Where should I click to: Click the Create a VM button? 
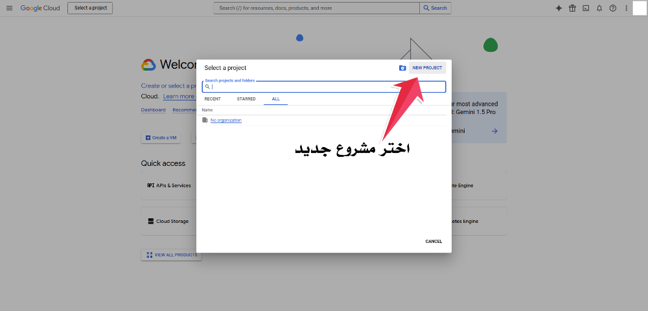tap(161, 138)
